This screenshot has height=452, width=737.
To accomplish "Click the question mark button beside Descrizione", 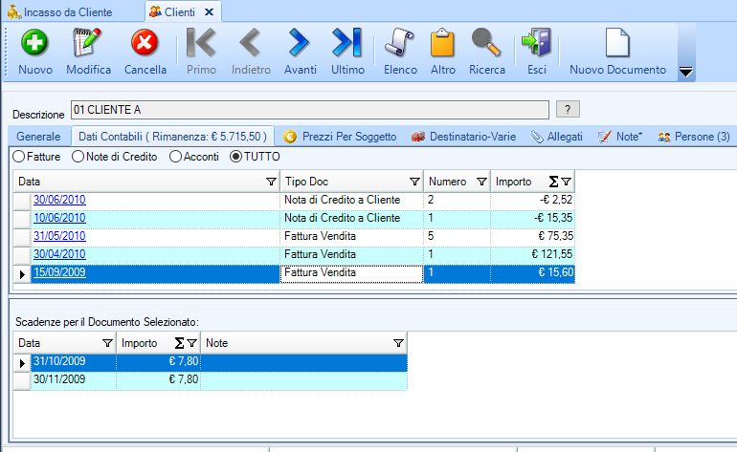I will 568,109.
